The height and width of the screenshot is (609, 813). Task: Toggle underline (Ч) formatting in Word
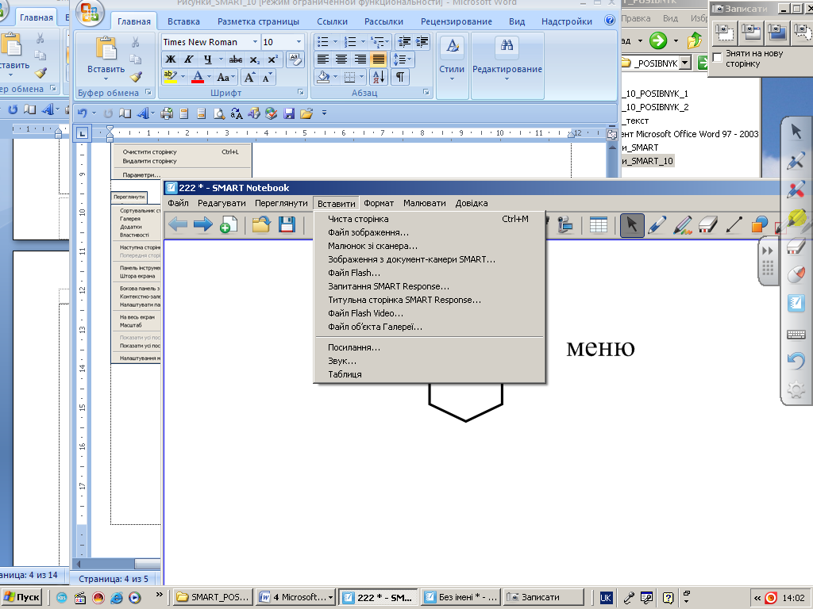coord(207,59)
